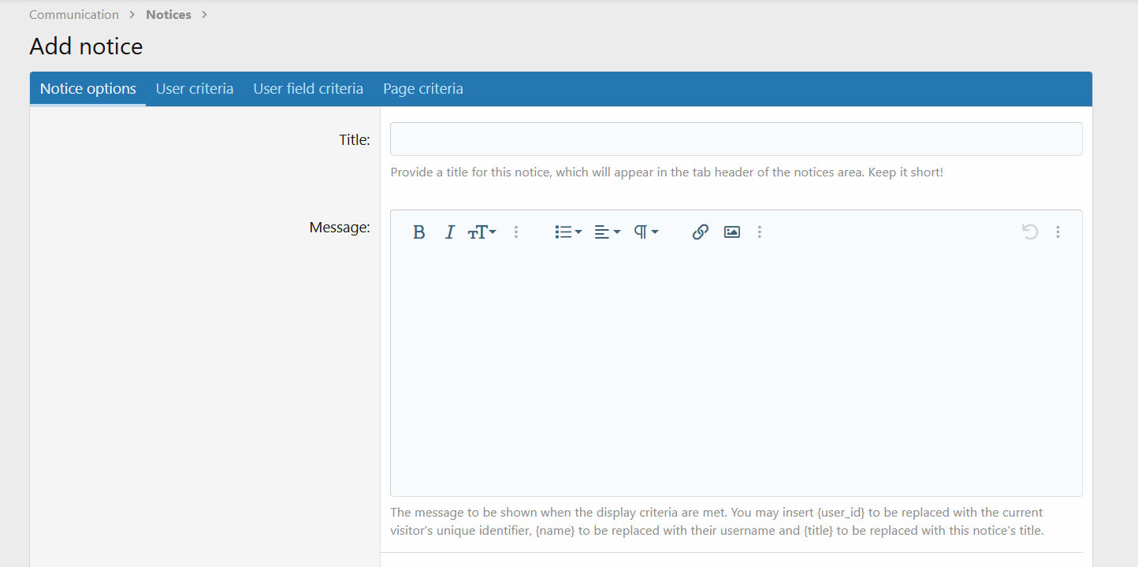
Task: Insert a link into the message
Action: [x=700, y=232]
